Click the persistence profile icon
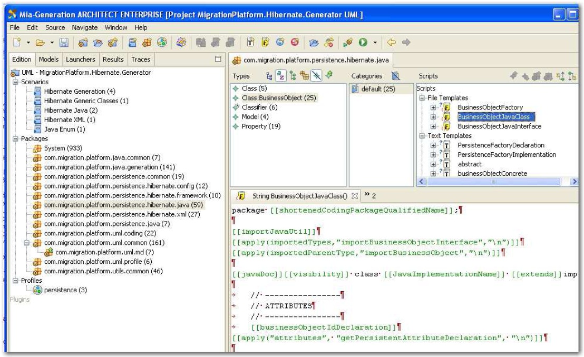This screenshot has height=357, width=584. pos(37,290)
